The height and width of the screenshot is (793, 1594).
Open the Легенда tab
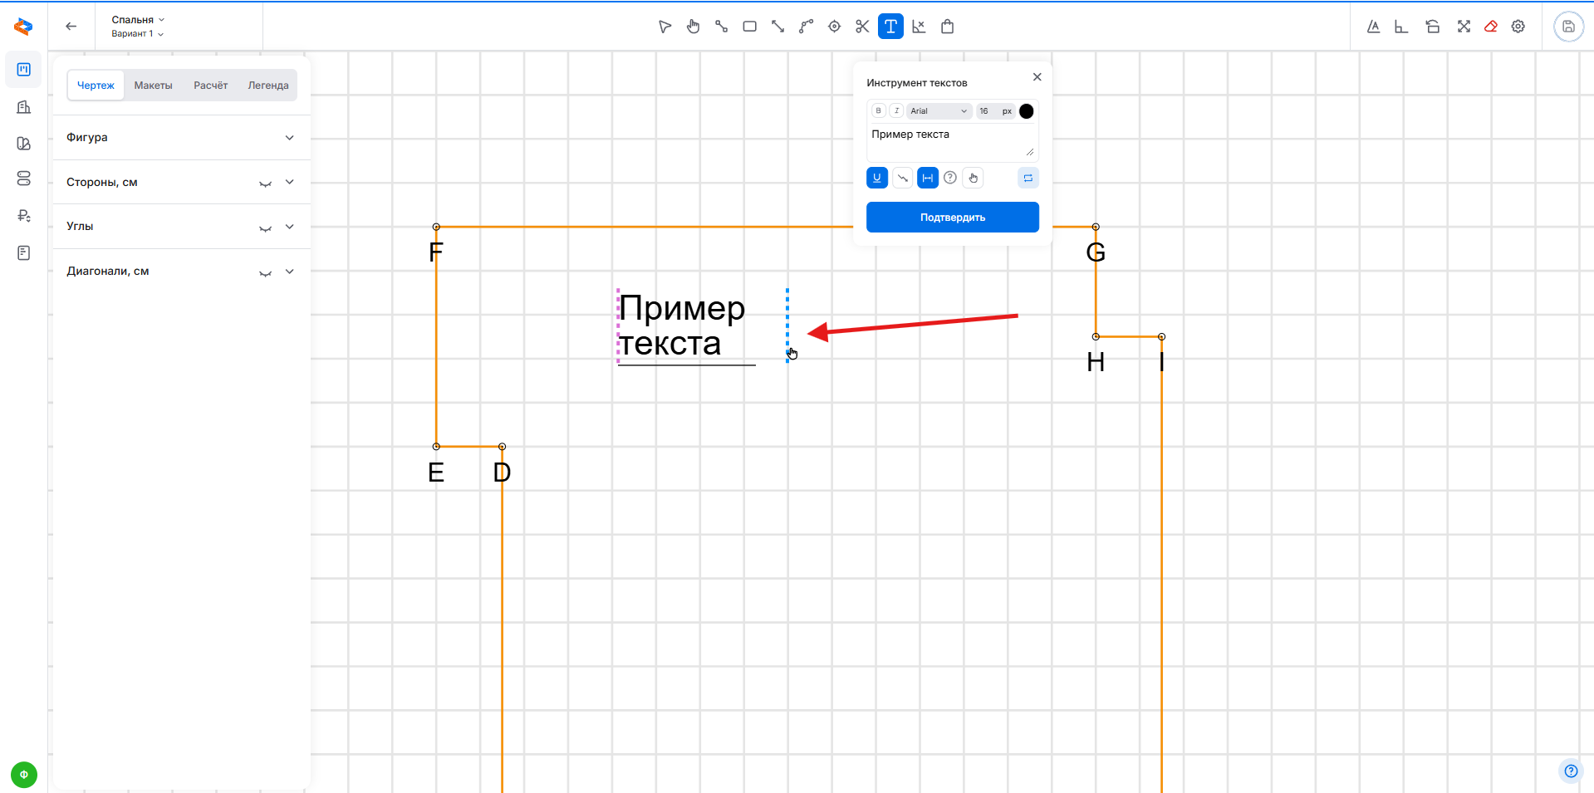(x=267, y=86)
